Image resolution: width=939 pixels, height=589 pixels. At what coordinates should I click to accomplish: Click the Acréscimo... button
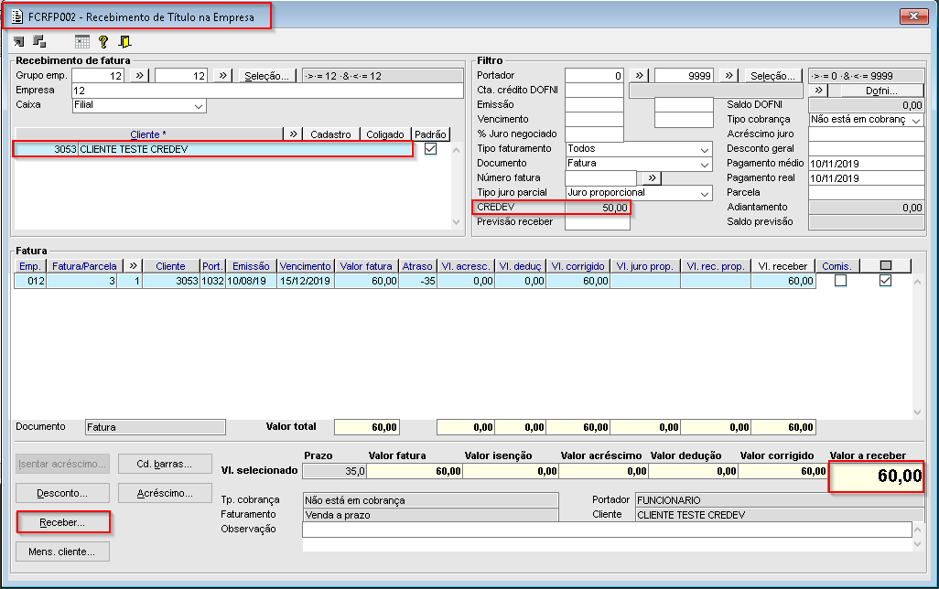point(165,493)
